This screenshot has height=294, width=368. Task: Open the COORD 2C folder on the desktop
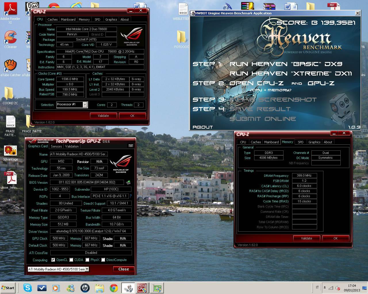10,96
